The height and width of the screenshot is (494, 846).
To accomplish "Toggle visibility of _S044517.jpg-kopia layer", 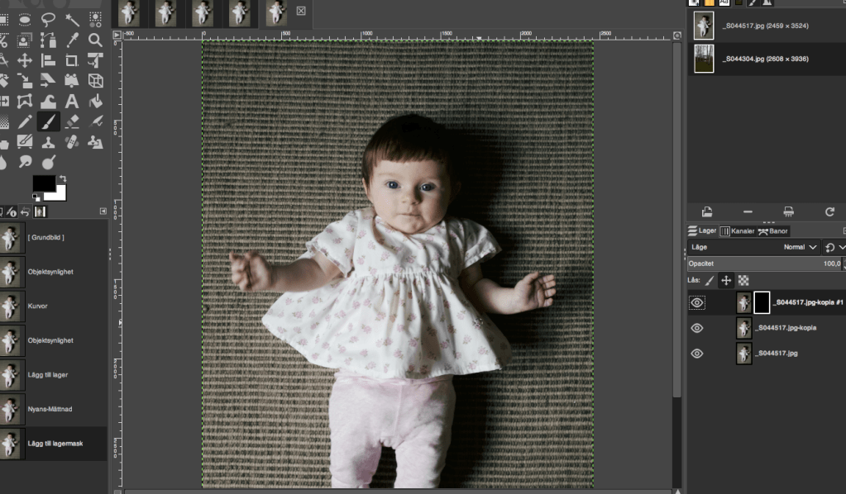I will coord(697,328).
